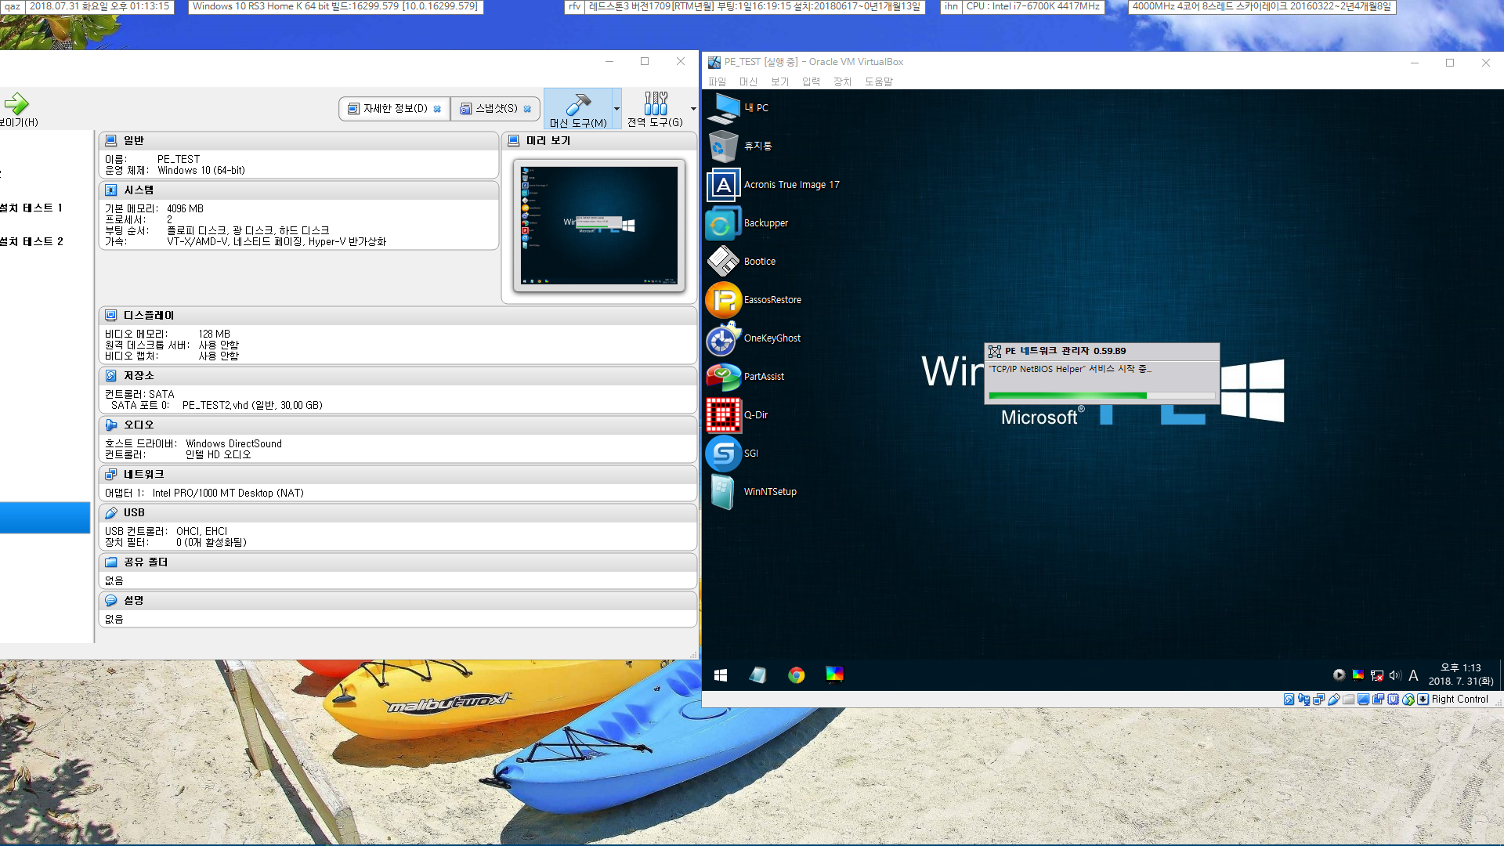This screenshot has width=1504, height=846.
Task: Close the Details tool pane with its x
Action: (x=437, y=109)
